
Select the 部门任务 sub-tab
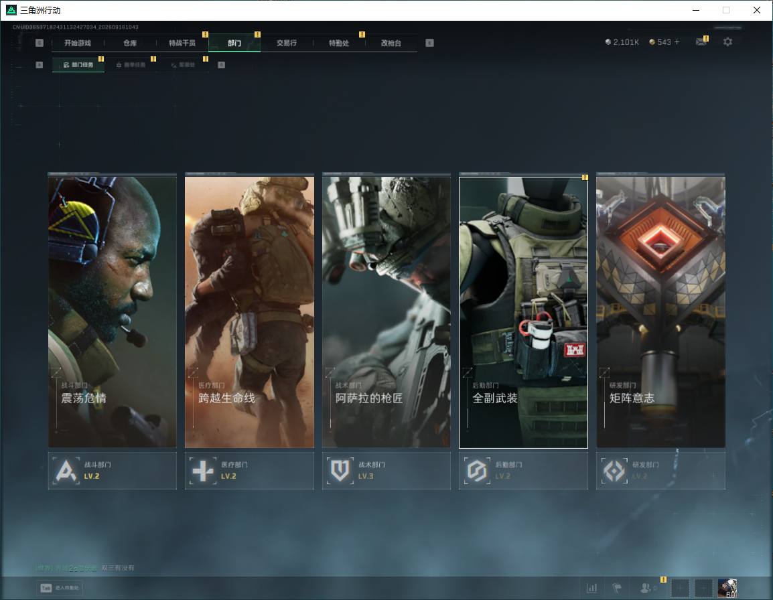point(78,64)
